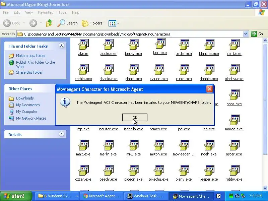Toggle the Folders pane
This screenshot has width=268, height=201.
coord(92,23)
